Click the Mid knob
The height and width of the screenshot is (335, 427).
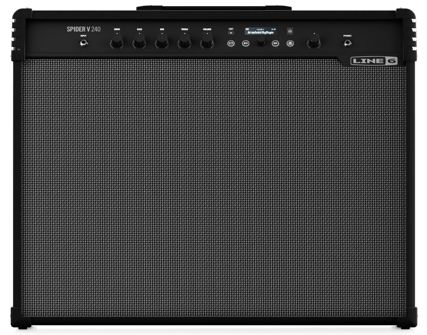[162, 42]
